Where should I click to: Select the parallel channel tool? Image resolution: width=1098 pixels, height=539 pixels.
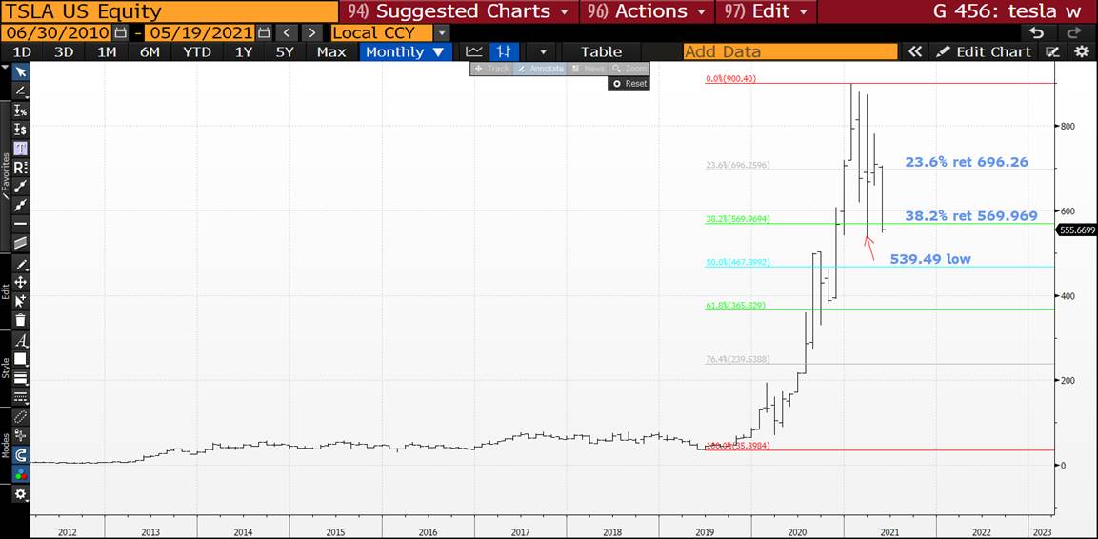pyautogui.click(x=20, y=243)
